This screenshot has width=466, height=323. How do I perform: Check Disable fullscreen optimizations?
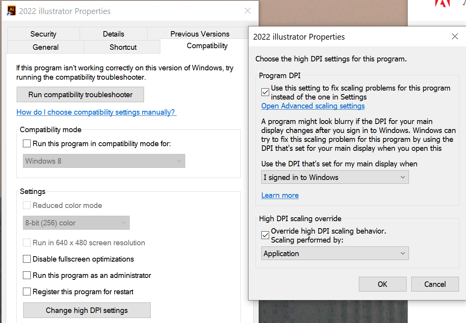(x=26, y=259)
